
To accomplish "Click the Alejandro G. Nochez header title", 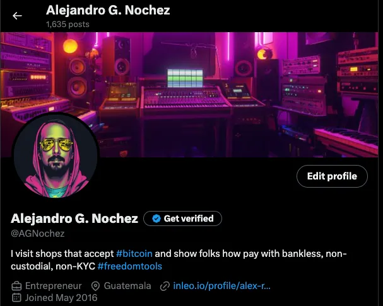I will click(x=108, y=10).
